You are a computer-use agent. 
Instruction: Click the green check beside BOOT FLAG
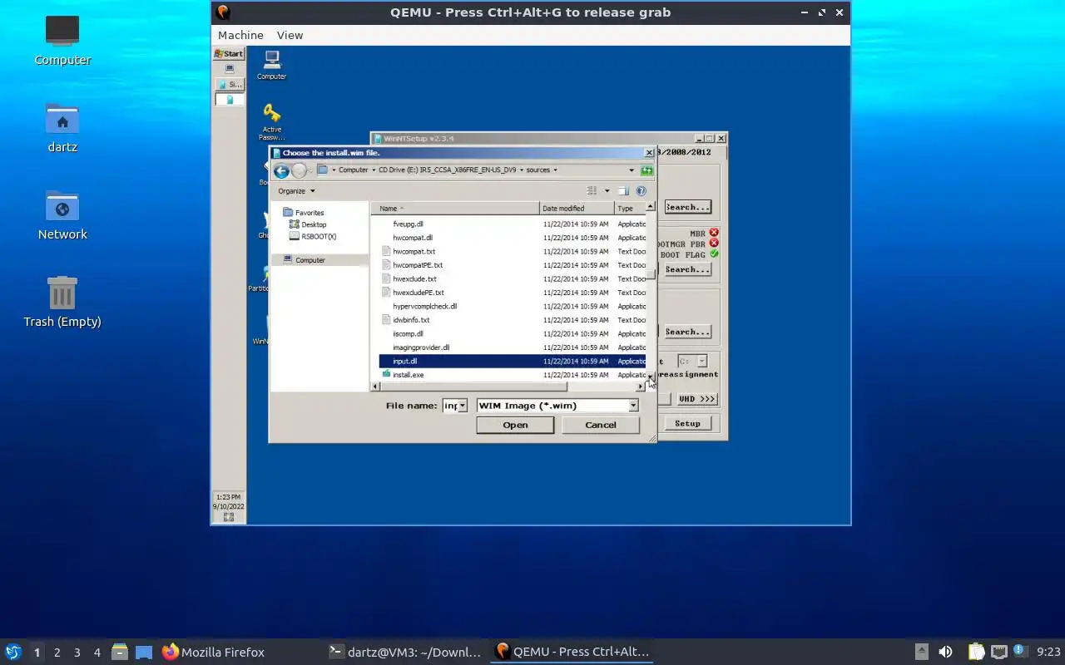point(714,254)
